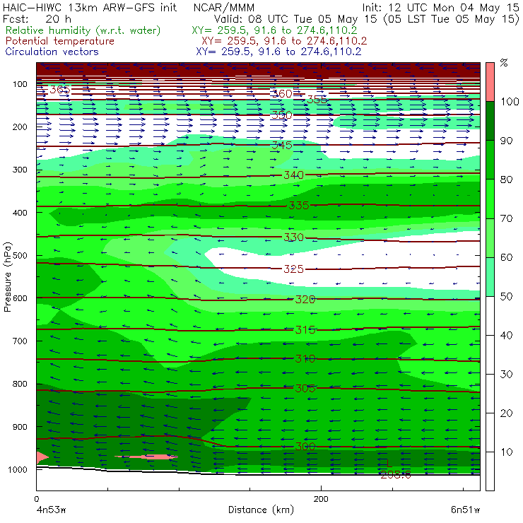The image size is (523, 523).
Task: Select the 60-70% light green colorbar segment
Action: (x=490, y=237)
